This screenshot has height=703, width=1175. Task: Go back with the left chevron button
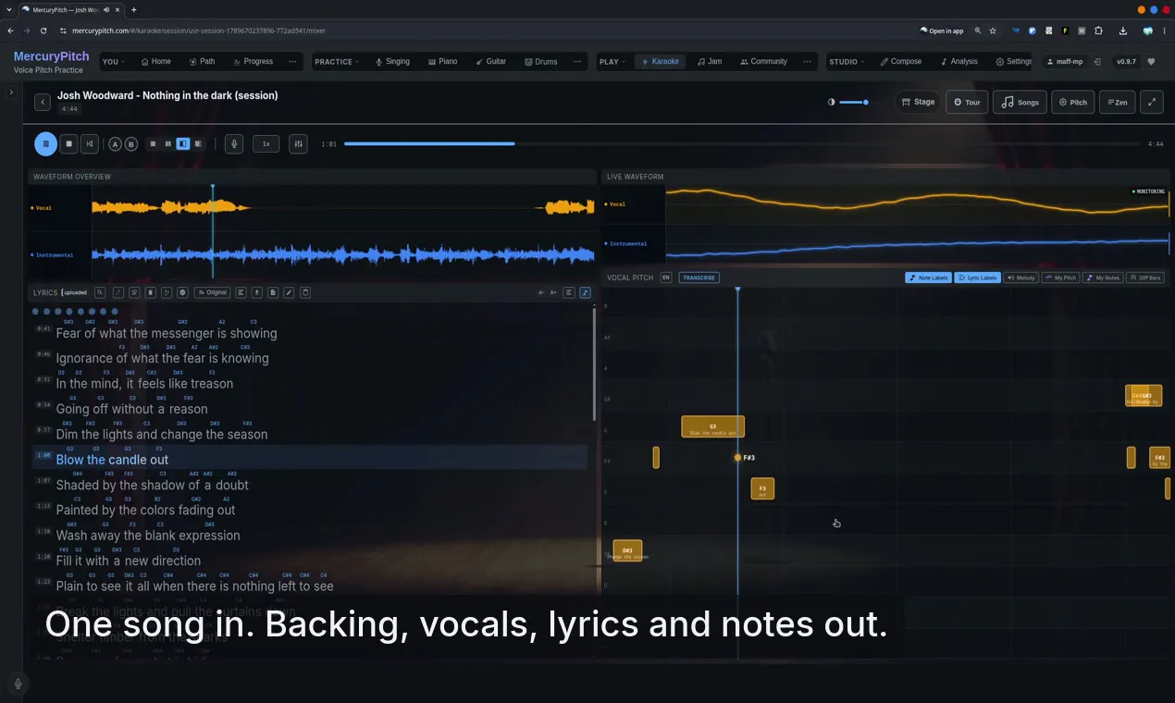[43, 102]
